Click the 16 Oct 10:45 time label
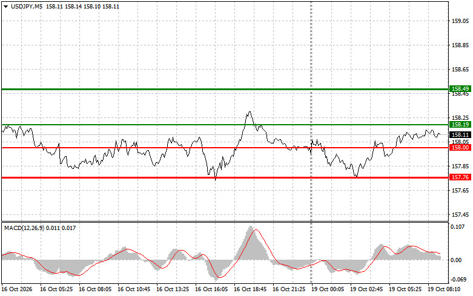The height and width of the screenshot is (296, 473). [134, 289]
